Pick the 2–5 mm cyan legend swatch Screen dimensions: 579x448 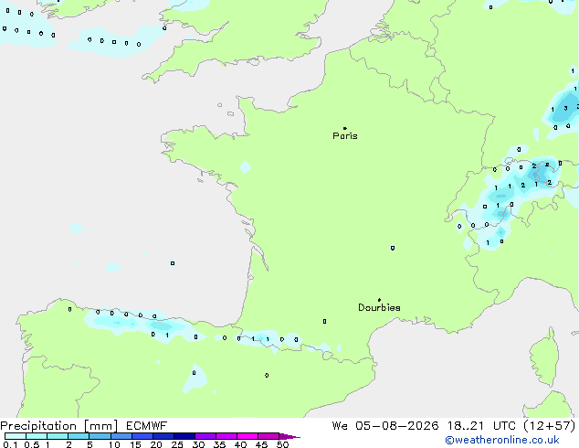click(79, 436)
